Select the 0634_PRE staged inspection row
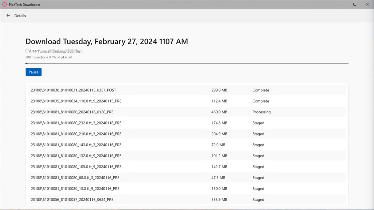Screen dimensions: 374x210 72,200
